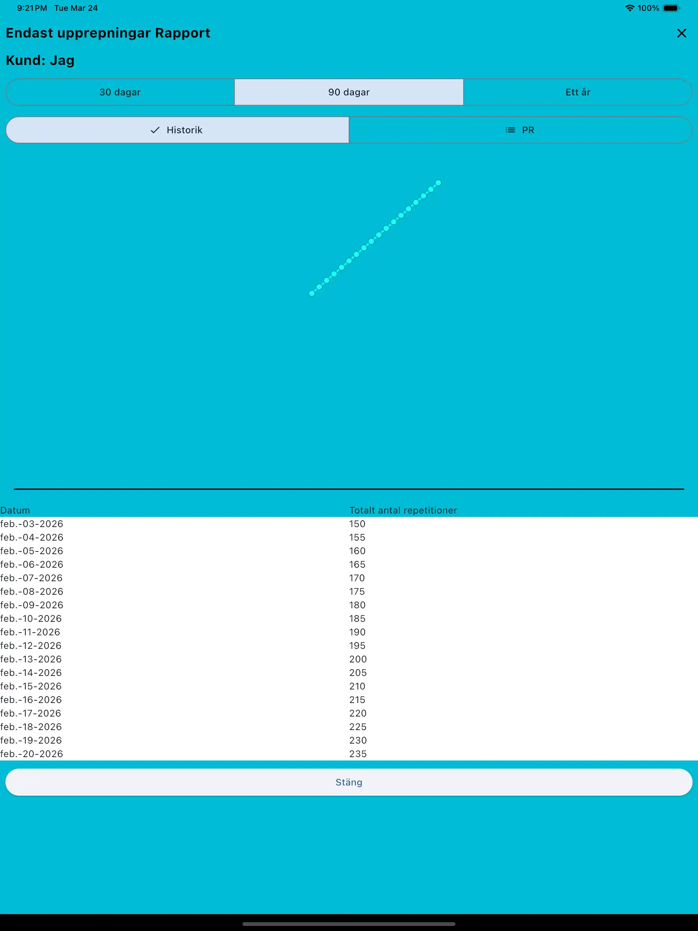698x931 pixels.
Task: Click the Datum column header
Action: (15, 510)
